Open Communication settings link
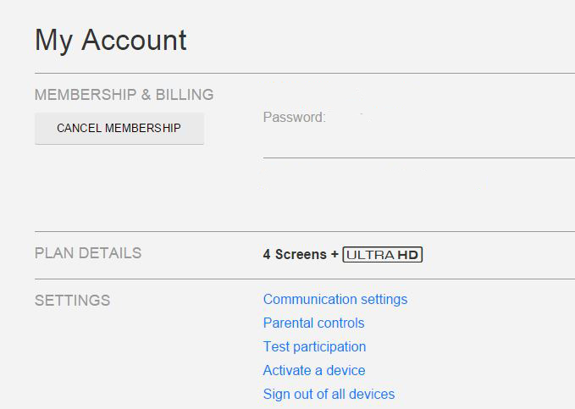This screenshot has width=575, height=409. tap(335, 299)
